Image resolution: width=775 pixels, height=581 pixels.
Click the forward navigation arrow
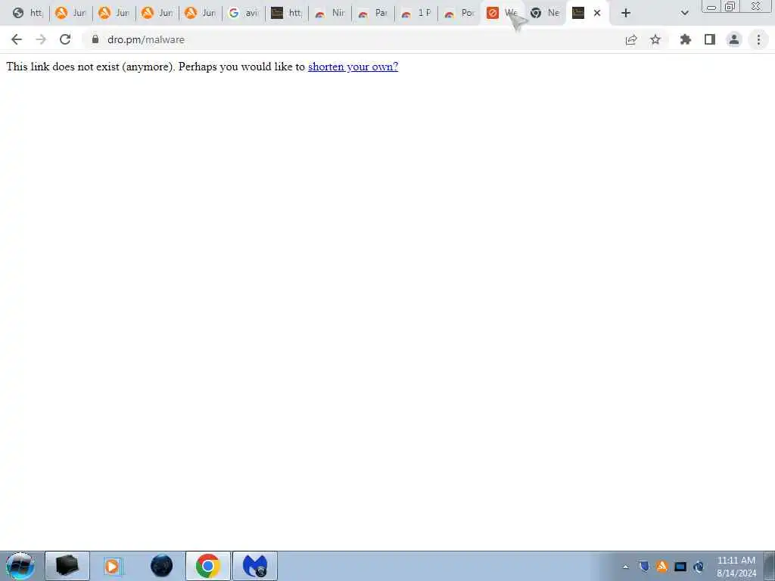click(41, 39)
